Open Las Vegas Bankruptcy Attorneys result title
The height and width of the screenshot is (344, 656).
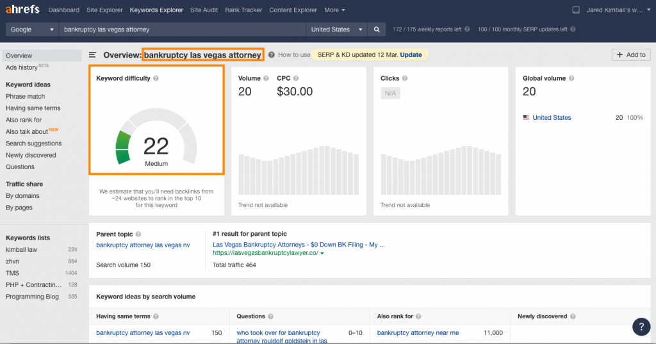coord(299,245)
